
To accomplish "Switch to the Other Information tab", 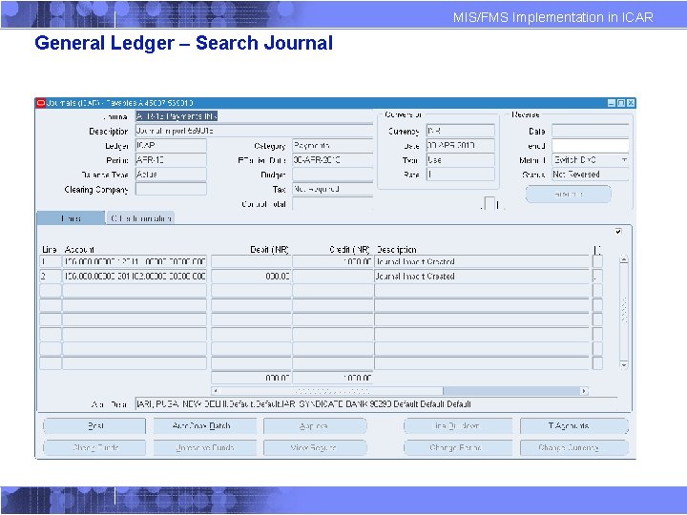I will coord(140,218).
